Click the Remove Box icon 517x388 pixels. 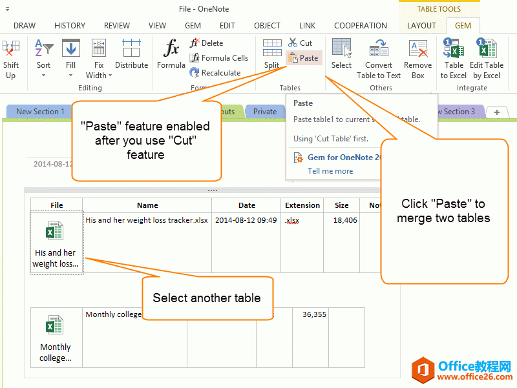417,48
